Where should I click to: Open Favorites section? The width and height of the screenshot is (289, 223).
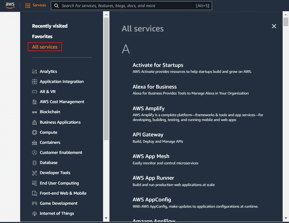tap(42, 37)
